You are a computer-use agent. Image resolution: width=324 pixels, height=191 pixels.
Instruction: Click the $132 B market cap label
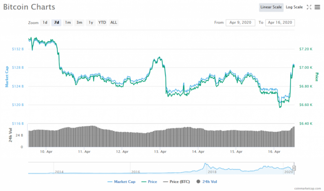(x=18, y=49)
